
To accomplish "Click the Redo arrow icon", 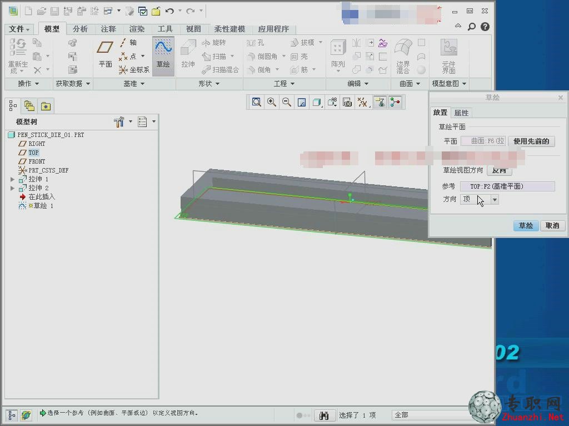I will point(191,11).
